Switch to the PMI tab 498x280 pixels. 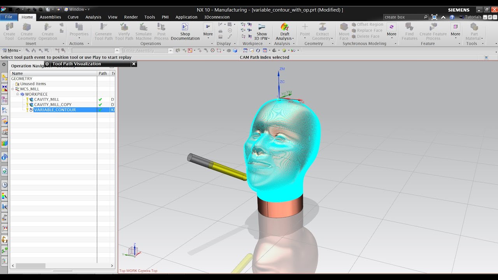coord(165,17)
